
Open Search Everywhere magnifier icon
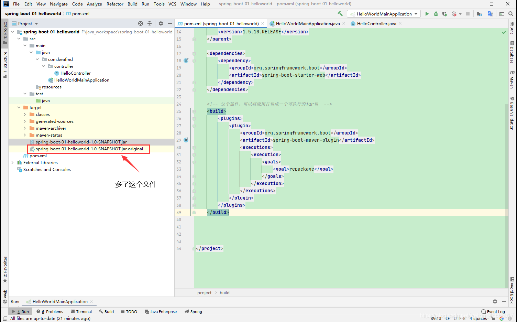(x=511, y=14)
